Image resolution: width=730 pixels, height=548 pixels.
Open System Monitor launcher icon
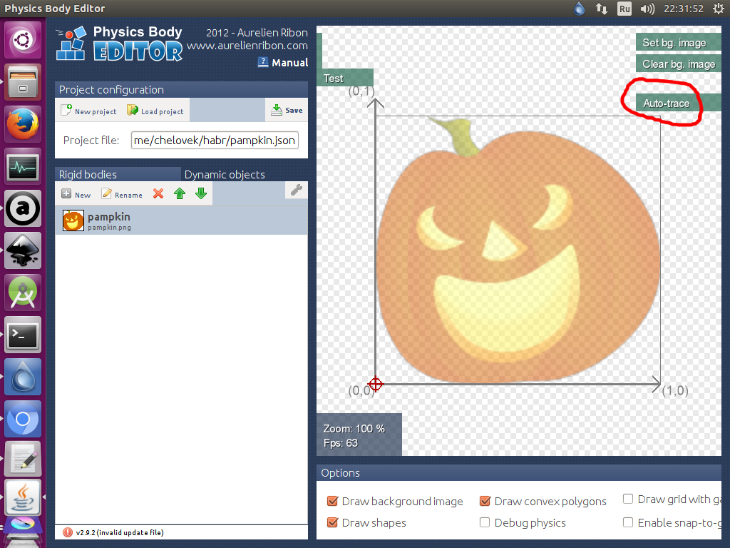point(23,166)
